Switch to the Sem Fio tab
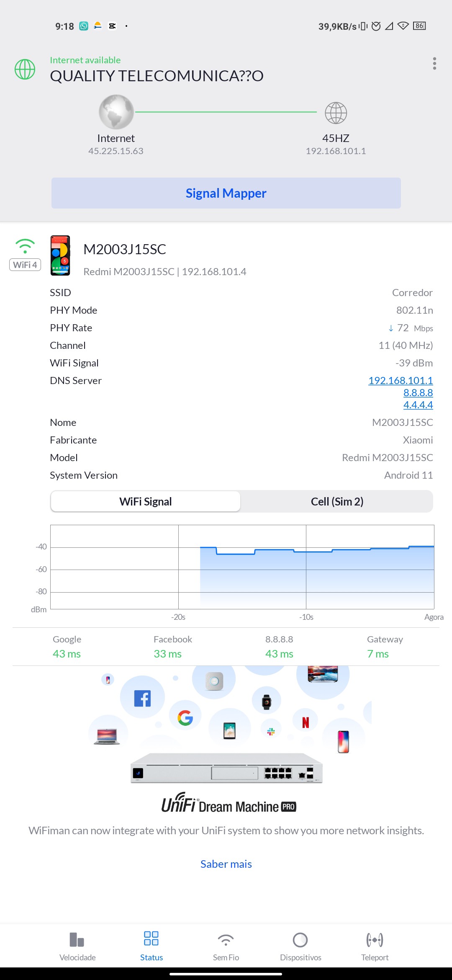452x980 pixels. point(226,946)
